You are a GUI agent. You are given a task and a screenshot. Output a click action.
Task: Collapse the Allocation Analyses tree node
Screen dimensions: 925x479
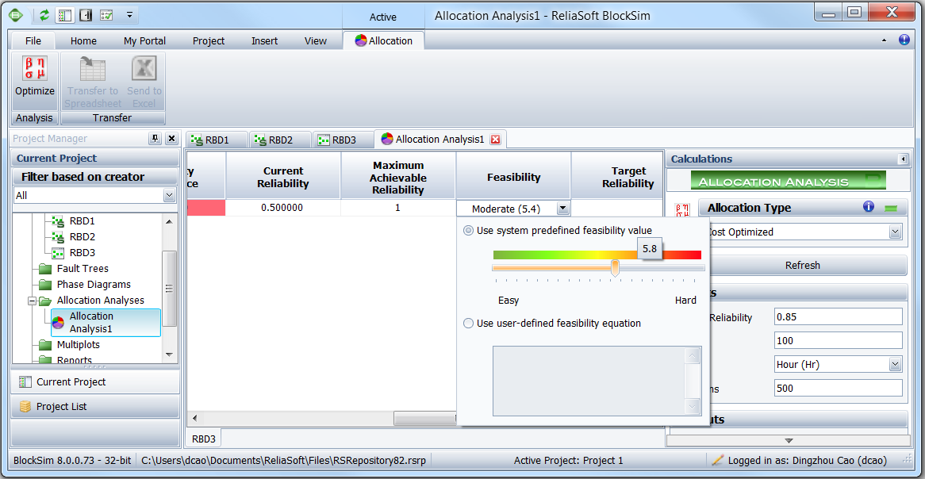click(31, 301)
